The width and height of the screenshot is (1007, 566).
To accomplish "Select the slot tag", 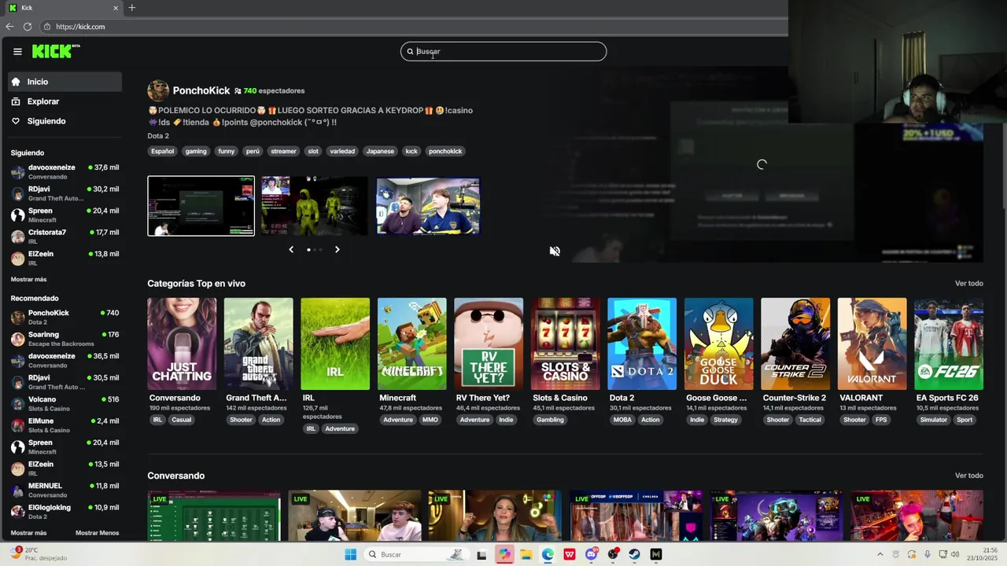I will pos(313,151).
